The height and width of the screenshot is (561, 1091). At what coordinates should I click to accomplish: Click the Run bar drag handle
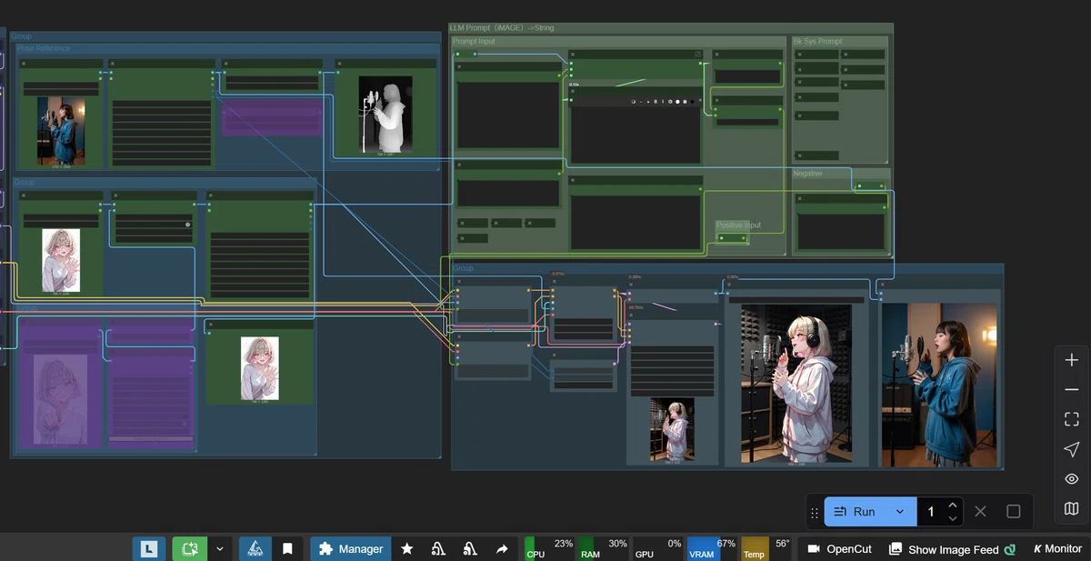pos(815,513)
